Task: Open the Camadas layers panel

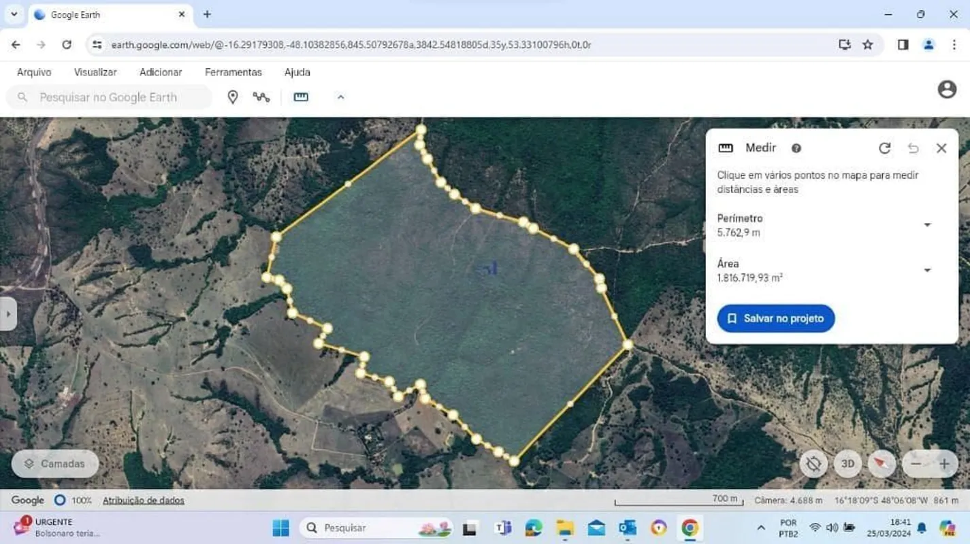Action: tap(55, 464)
